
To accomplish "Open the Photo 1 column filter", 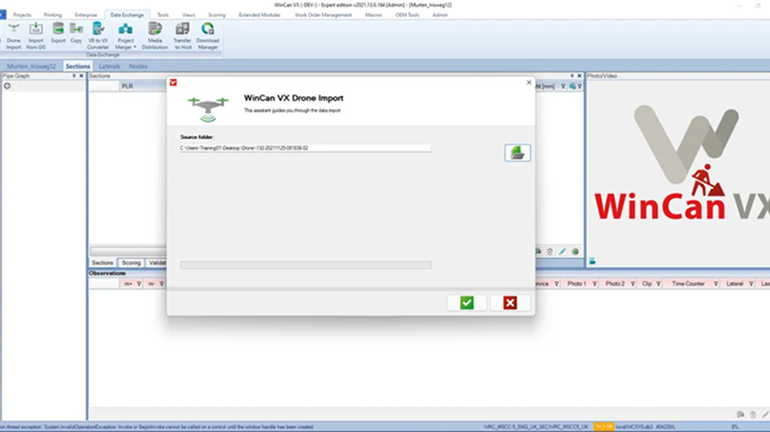I will pyautogui.click(x=594, y=284).
